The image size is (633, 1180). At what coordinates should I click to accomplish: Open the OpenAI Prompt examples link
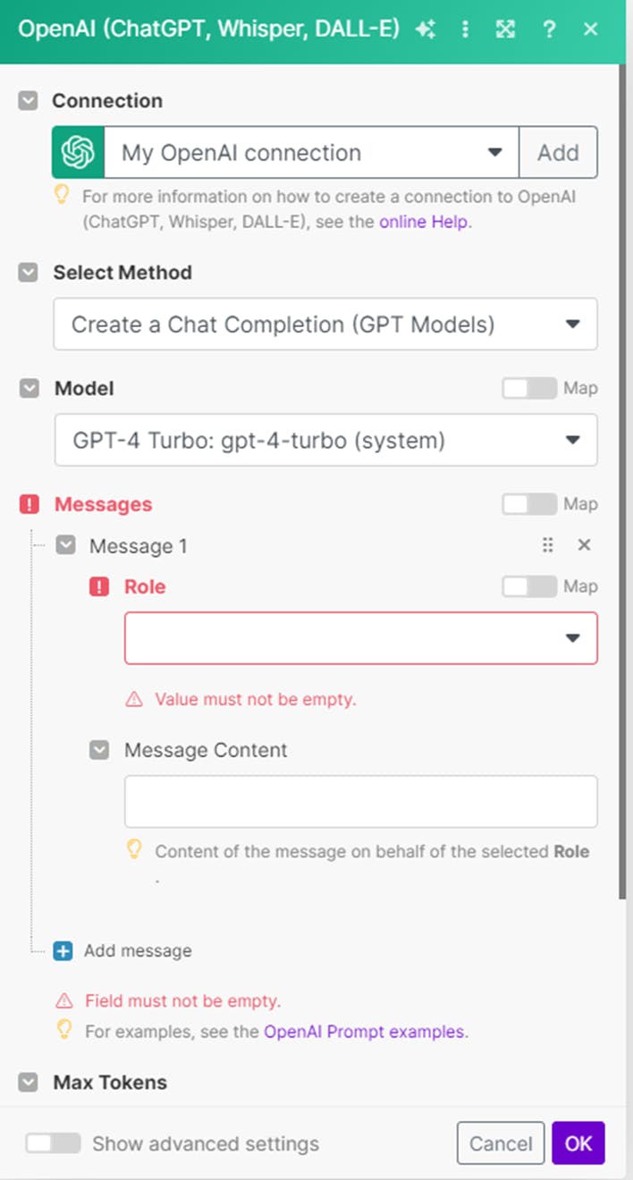(x=365, y=1032)
